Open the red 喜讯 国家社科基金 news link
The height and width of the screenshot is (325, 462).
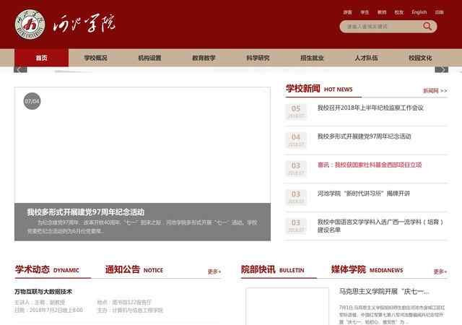pyautogui.click(x=370, y=165)
